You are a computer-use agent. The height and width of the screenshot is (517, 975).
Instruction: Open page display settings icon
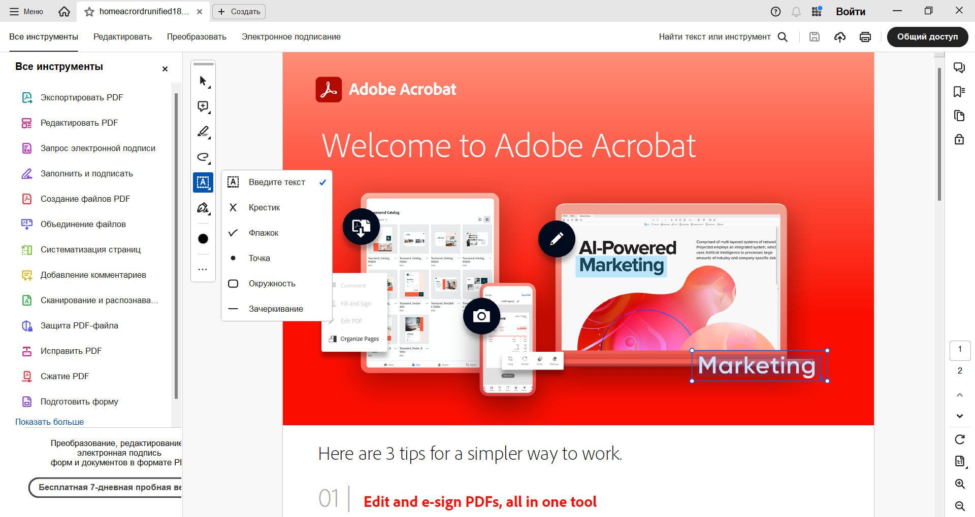960,461
